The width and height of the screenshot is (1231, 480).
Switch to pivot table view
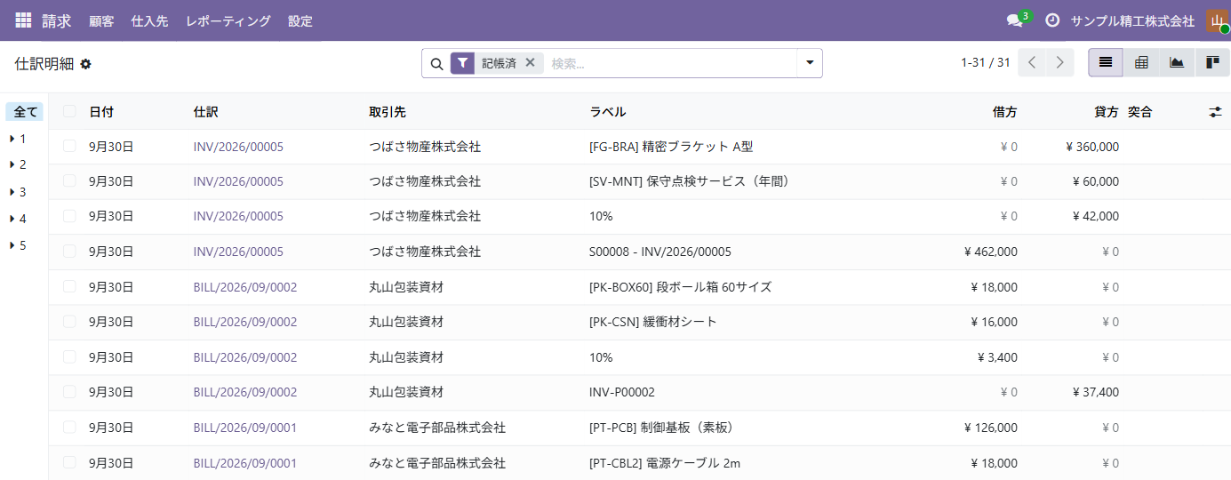1141,62
